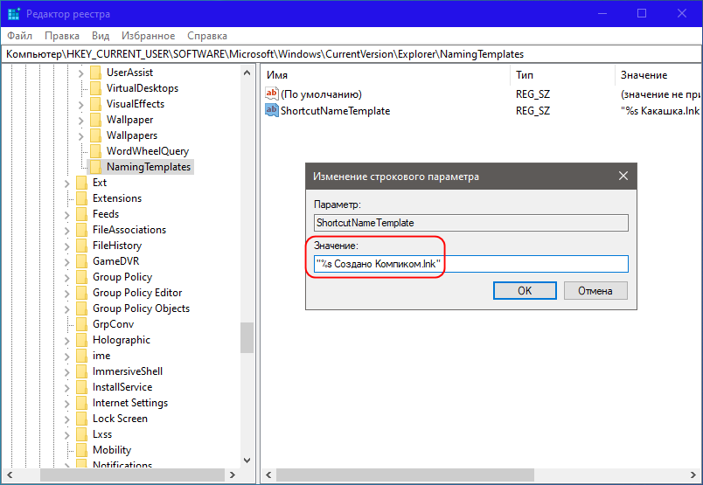Expand the Internet Settings tree node
The image size is (703, 485).
pyautogui.click(x=66, y=404)
